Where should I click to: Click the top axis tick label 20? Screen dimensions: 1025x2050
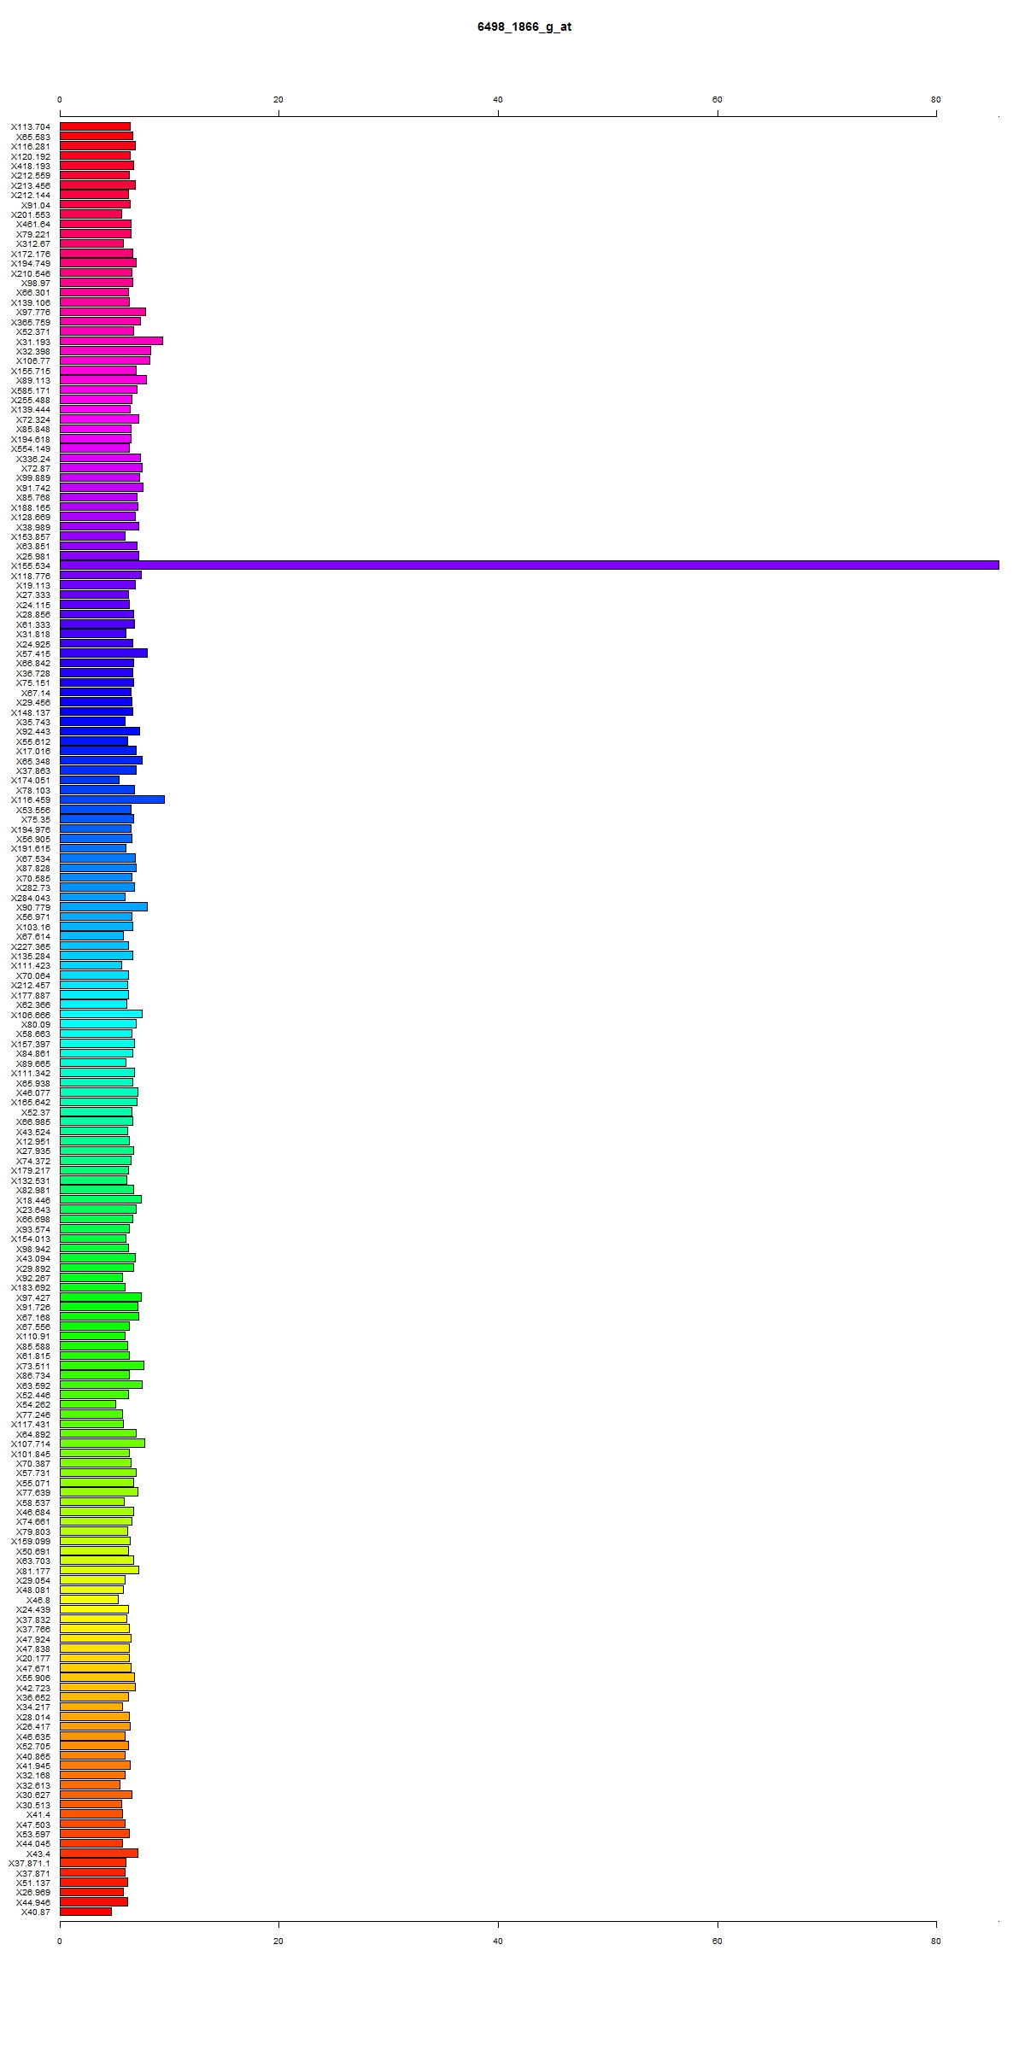point(278,100)
